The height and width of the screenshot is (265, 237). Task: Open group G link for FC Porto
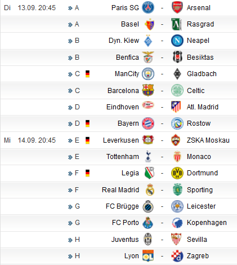coord(77,223)
